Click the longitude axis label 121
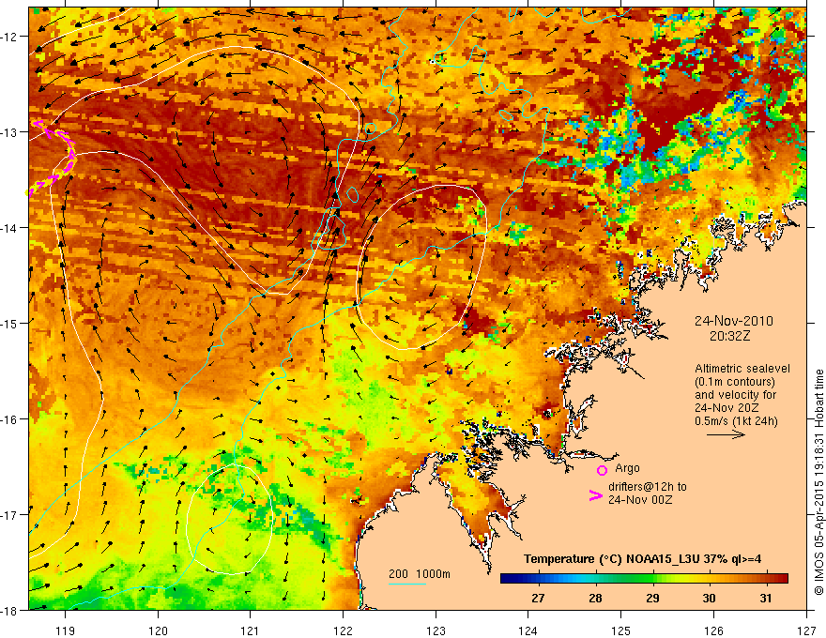Viewport: 826px width, 638px height. 251,630
